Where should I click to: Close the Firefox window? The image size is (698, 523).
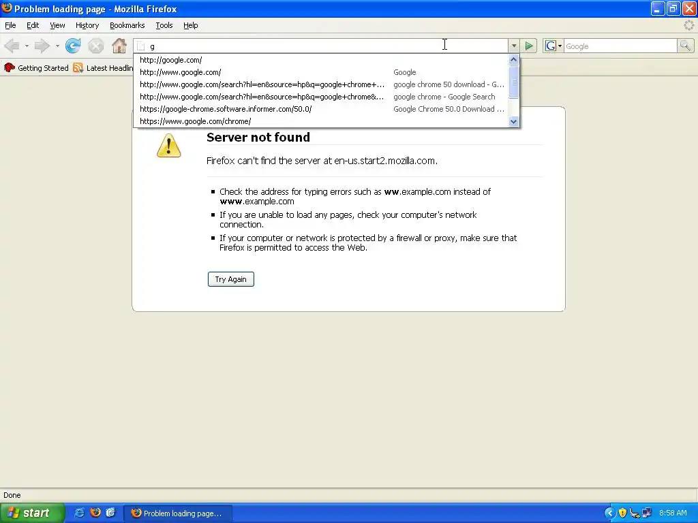point(689,9)
